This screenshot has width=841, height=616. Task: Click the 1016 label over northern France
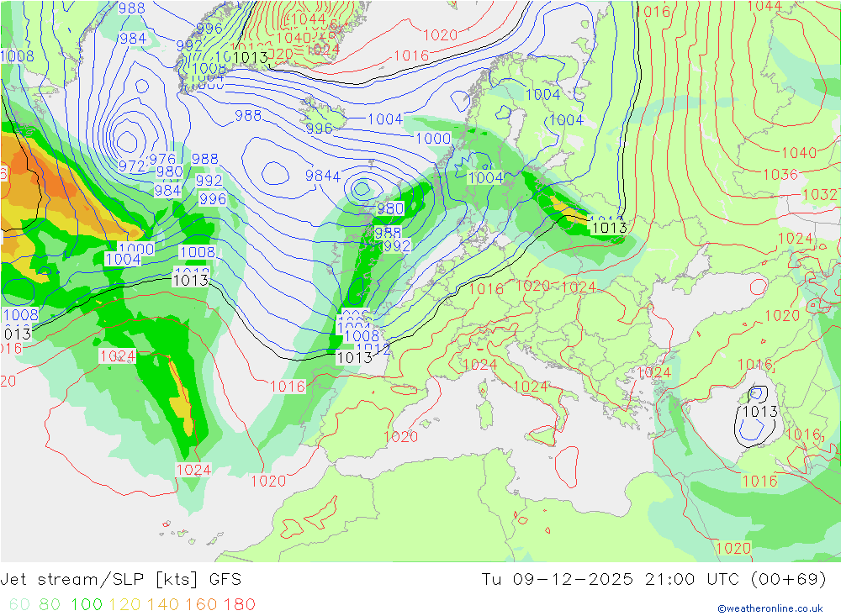(x=486, y=289)
